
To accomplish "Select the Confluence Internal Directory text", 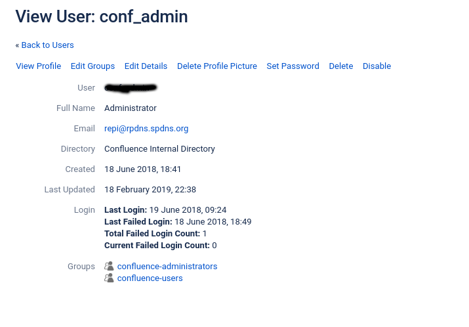I will (x=159, y=149).
